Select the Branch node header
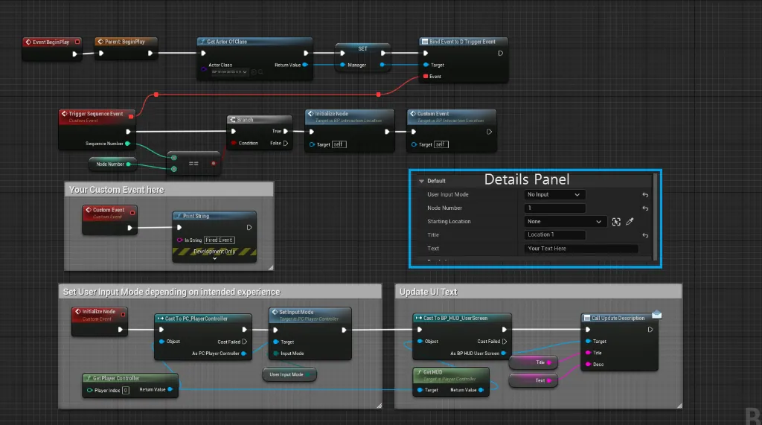Screen dimensions: 762x425 click(x=260, y=120)
